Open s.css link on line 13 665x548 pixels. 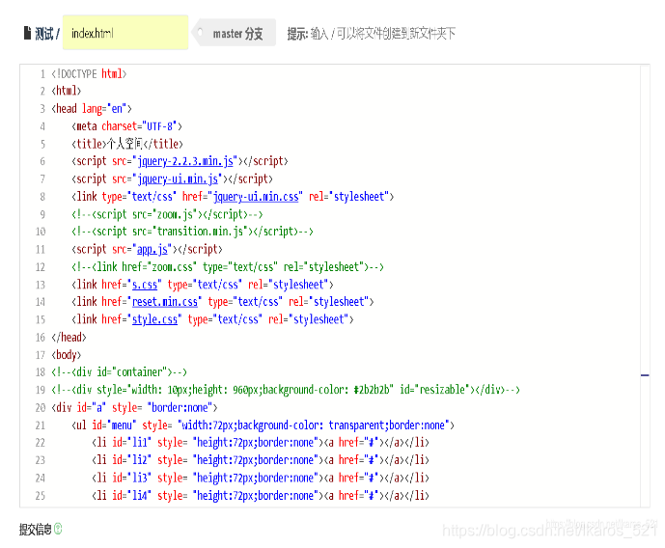[x=145, y=285]
